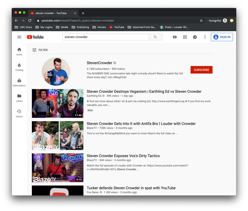Open the create video camera icon
248x211 pixels.
pos(175,37)
